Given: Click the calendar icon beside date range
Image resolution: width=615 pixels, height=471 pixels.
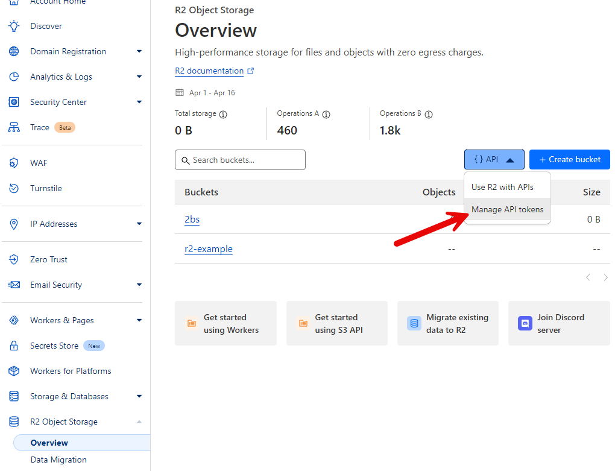Looking at the screenshot, I should pos(180,92).
